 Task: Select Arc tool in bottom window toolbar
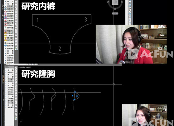pyautogui.click(x=16, y=81)
